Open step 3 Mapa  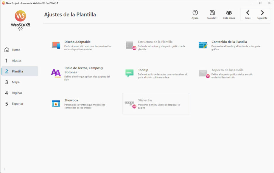point(20,82)
